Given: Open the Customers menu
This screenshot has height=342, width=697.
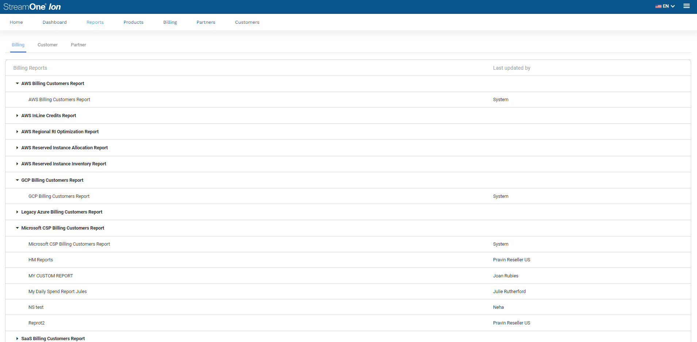Looking at the screenshot, I should point(247,22).
